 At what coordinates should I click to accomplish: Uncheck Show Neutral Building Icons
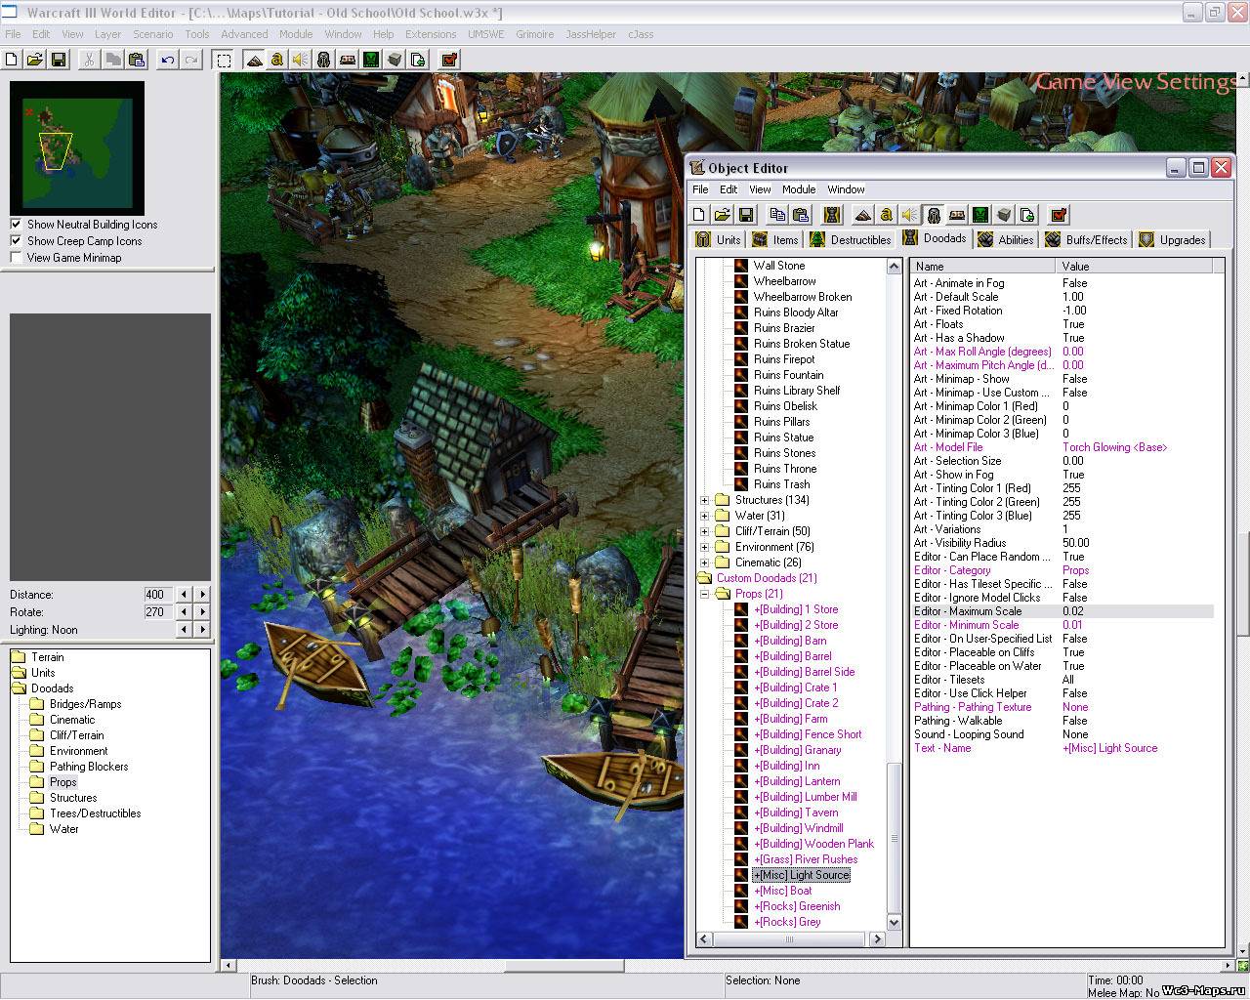(x=16, y=225)
